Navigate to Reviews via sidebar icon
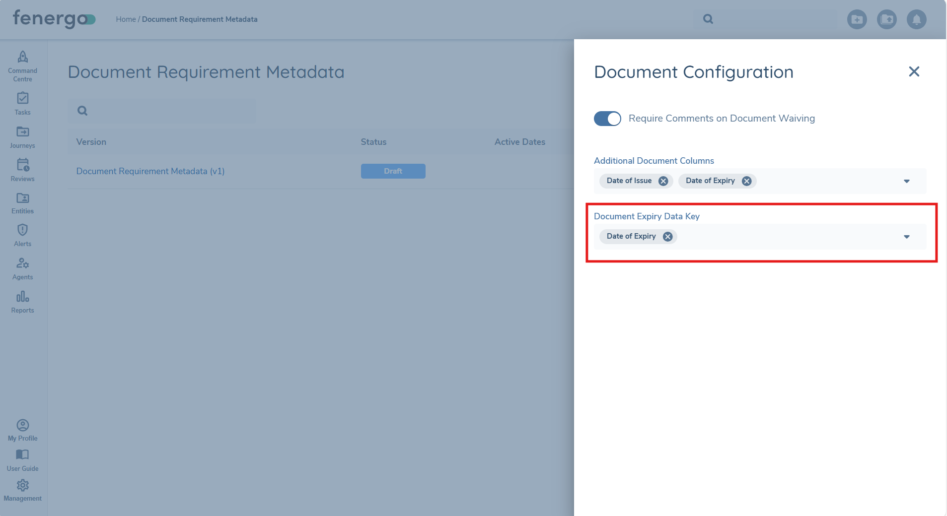947x516 pixels. pos(22,168)
